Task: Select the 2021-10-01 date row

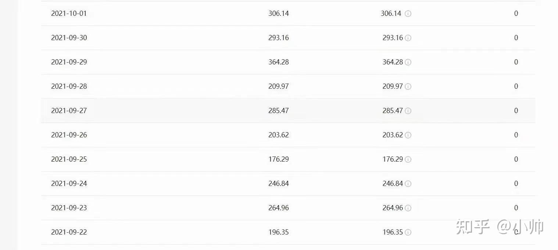Action: click(x=288, y=14)
